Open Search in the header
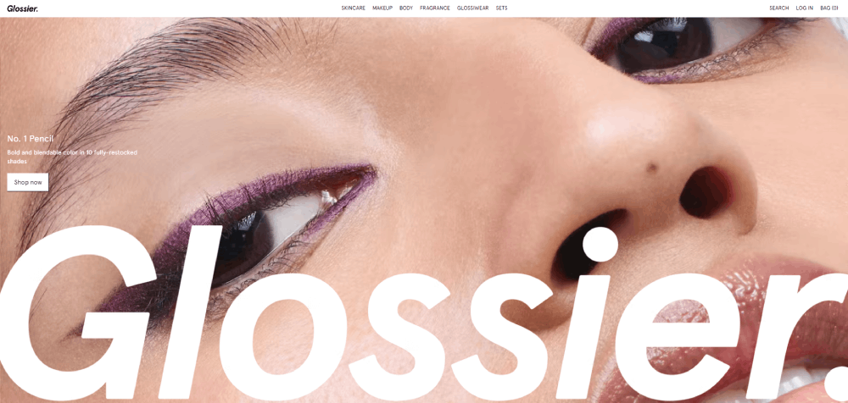The image size is (848, 403). point(778,8)
